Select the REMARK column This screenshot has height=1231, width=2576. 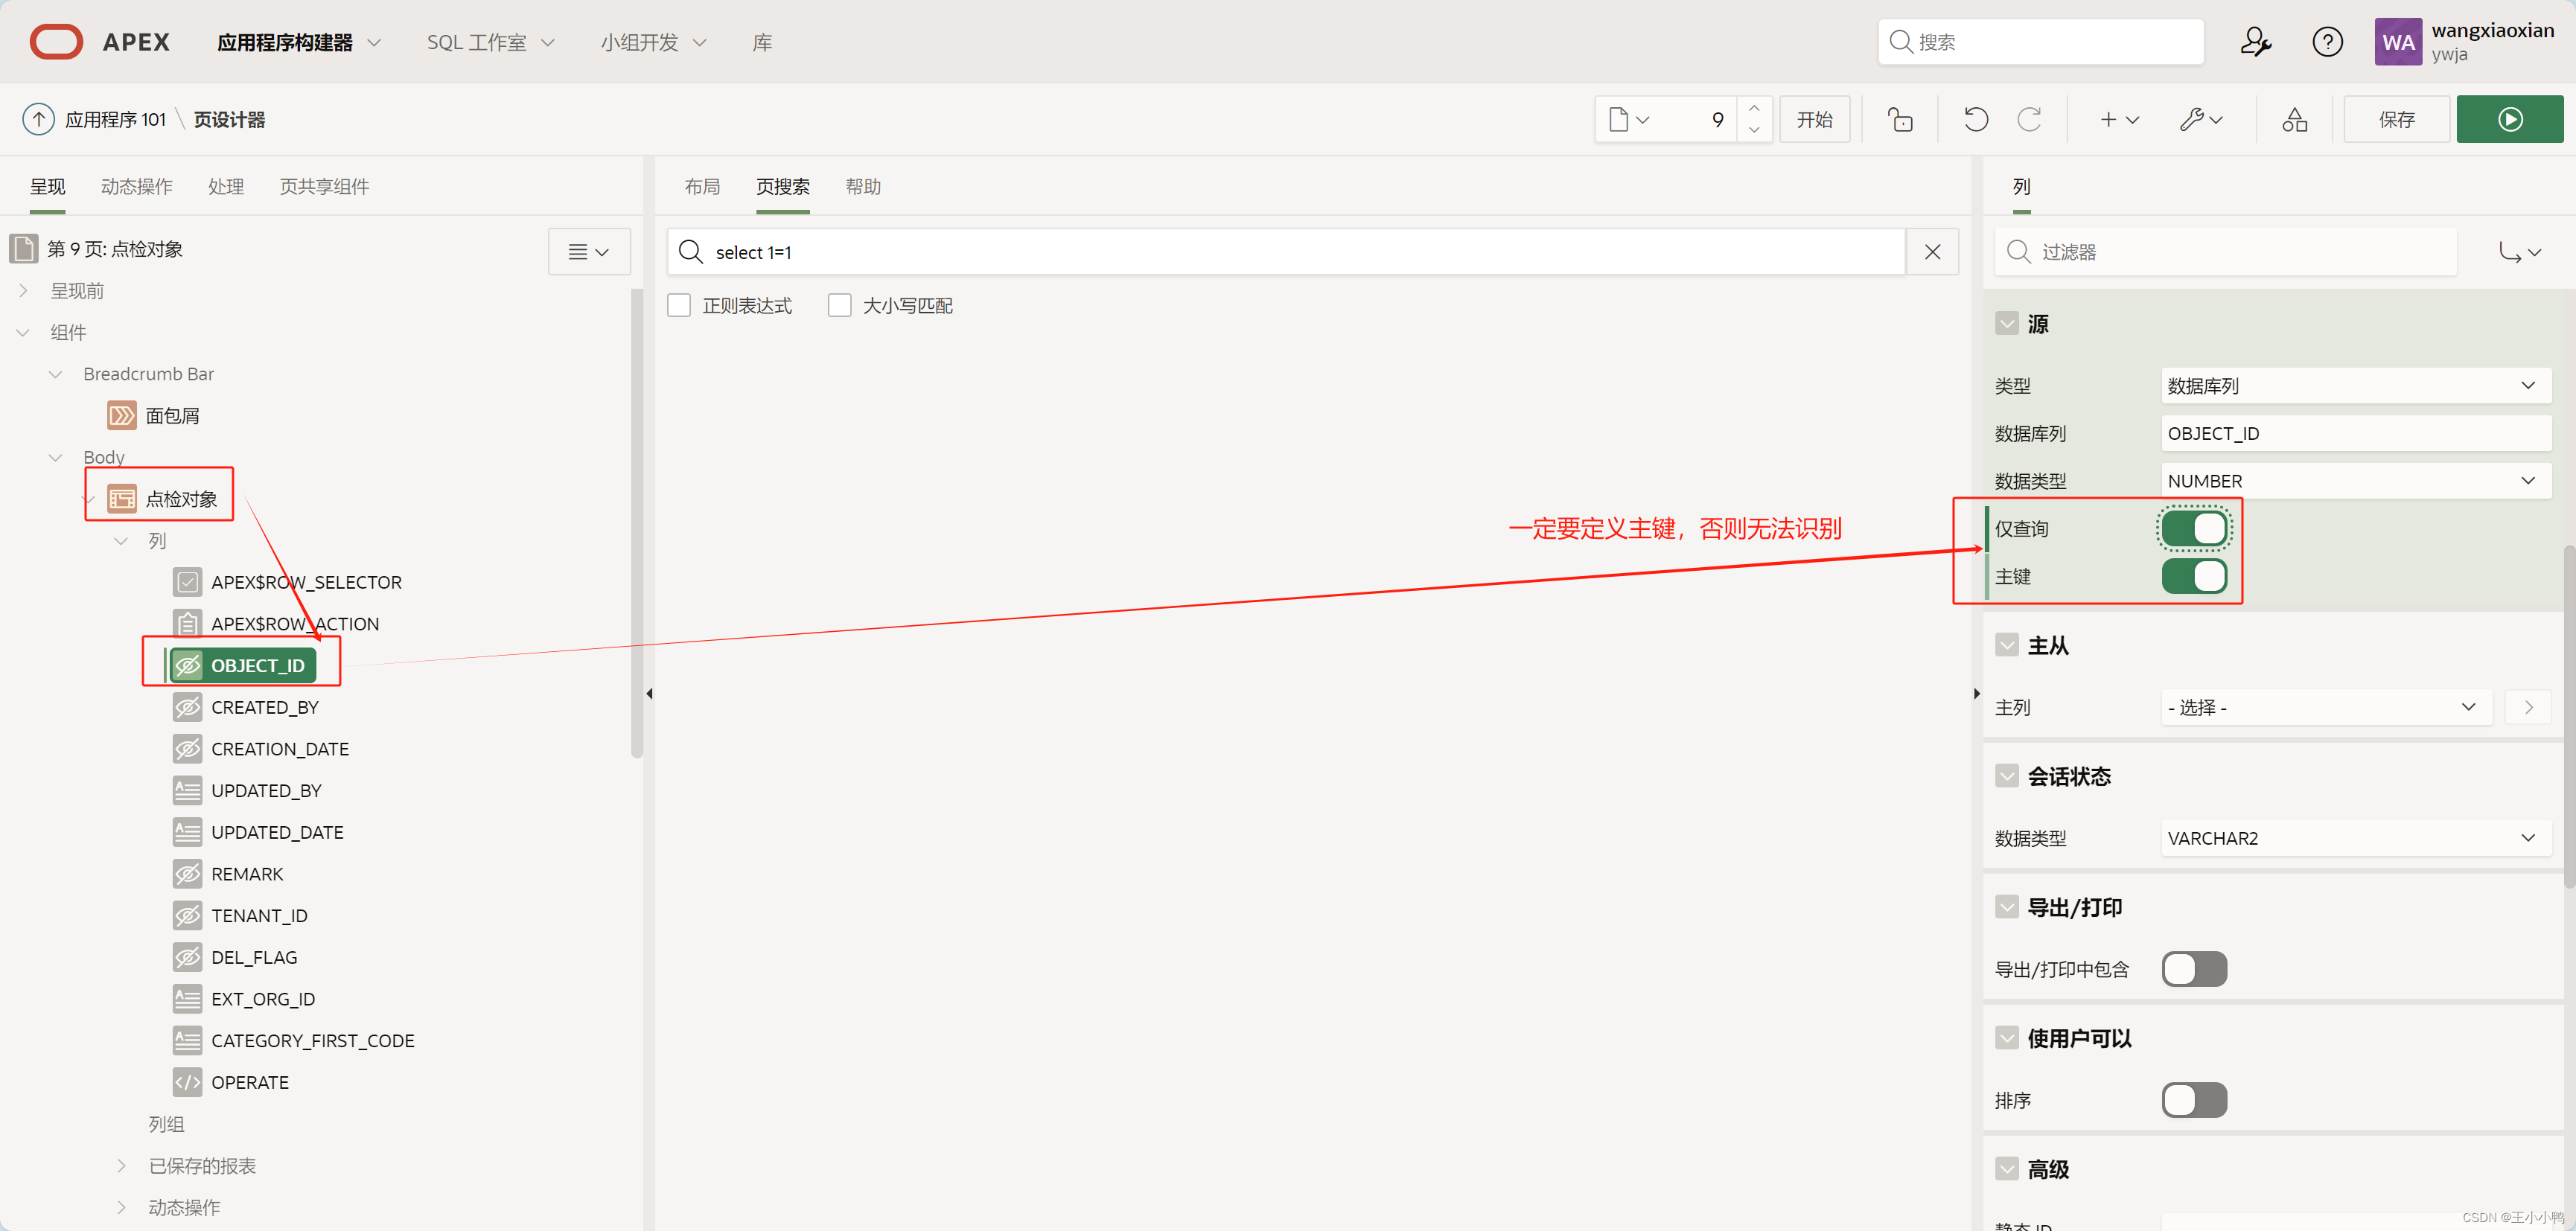click(247, 873)
